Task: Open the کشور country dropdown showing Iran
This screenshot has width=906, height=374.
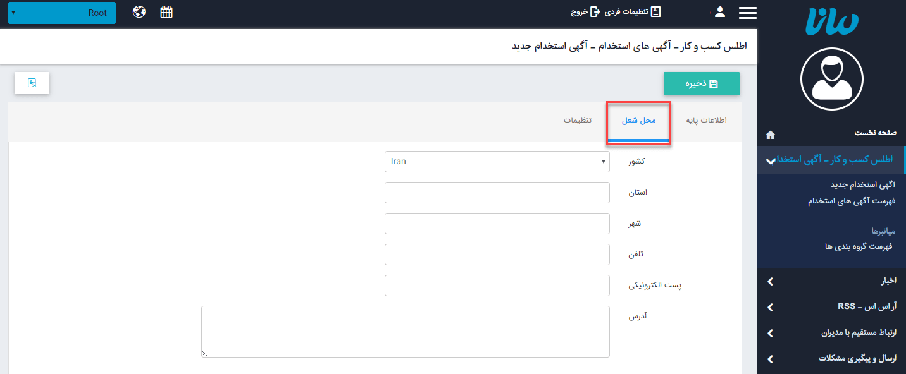Action: (497, 161)
